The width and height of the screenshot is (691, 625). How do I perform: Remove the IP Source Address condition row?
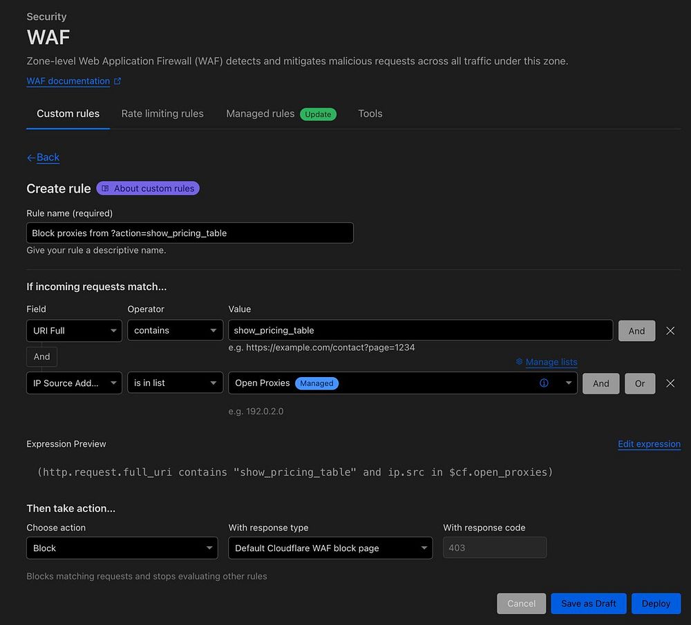pos(670,384)
